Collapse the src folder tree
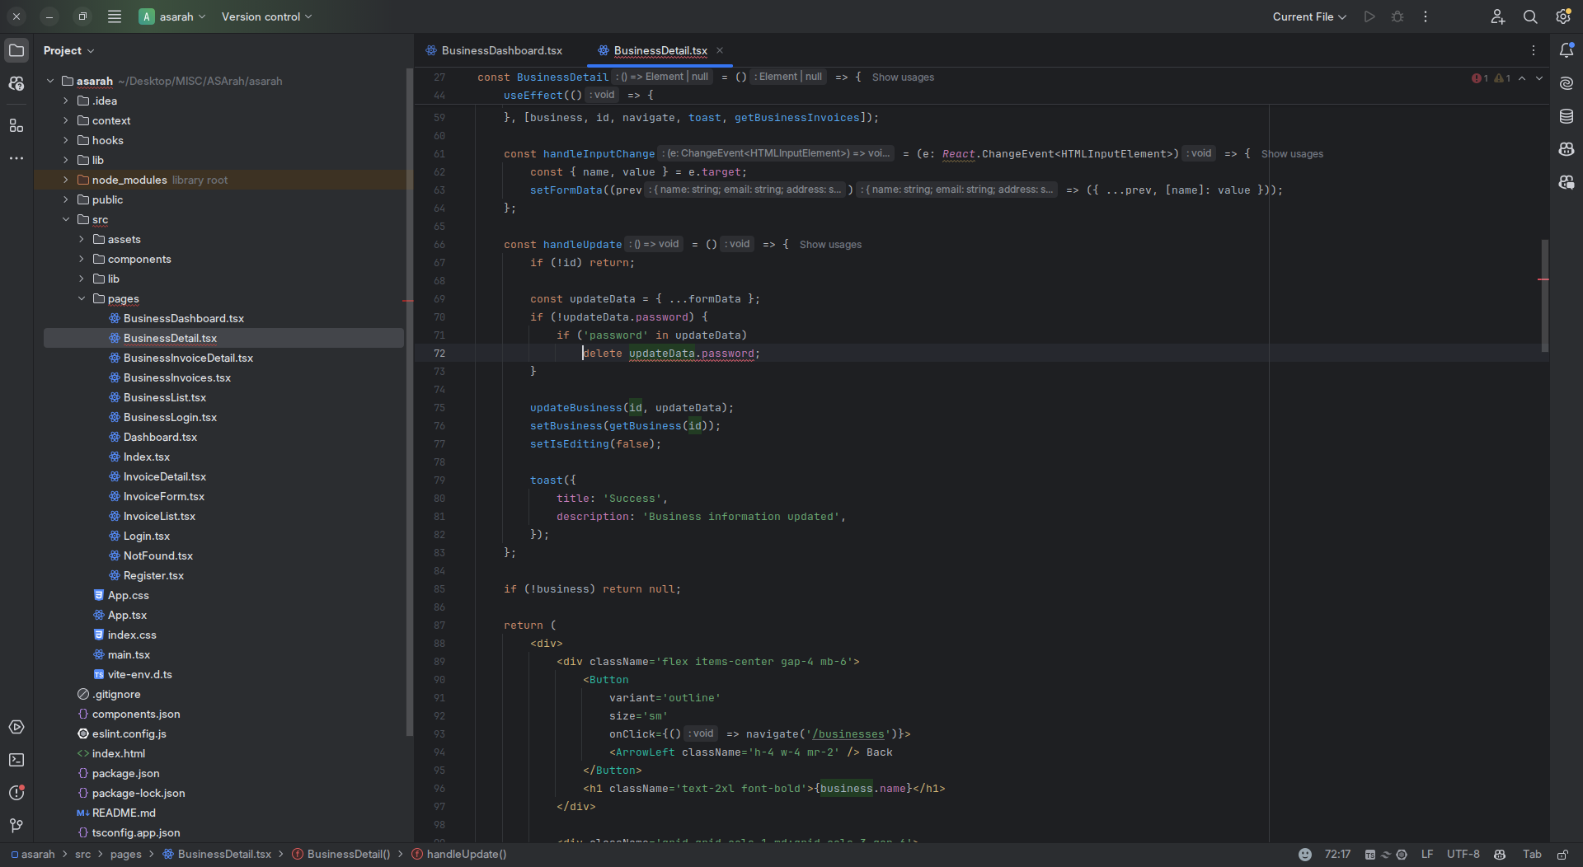The image size is (1583, 867). click(66, 219)
